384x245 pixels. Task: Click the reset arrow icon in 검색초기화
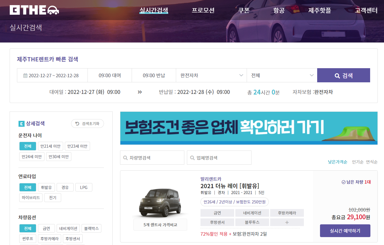[77, 124]
